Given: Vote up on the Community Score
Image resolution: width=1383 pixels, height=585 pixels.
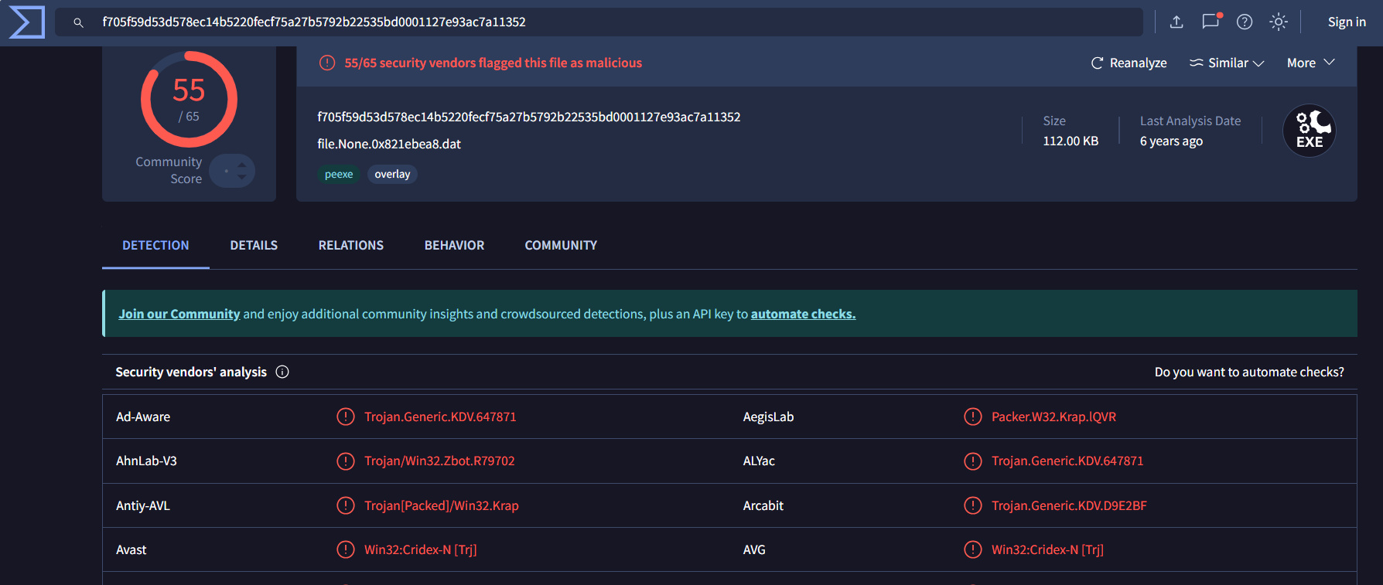Looking at the screenshot, I should (242, 165).
